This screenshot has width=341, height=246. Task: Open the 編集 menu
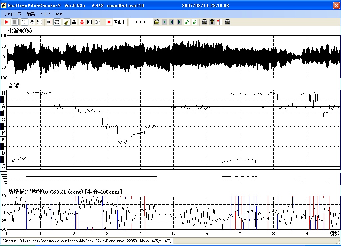click(x=31, y=14)
